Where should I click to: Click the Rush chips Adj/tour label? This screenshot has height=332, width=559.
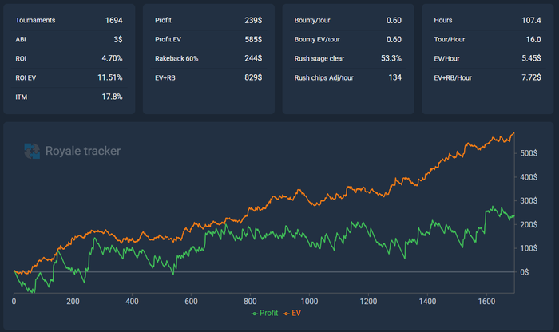[x=328, y=77]
